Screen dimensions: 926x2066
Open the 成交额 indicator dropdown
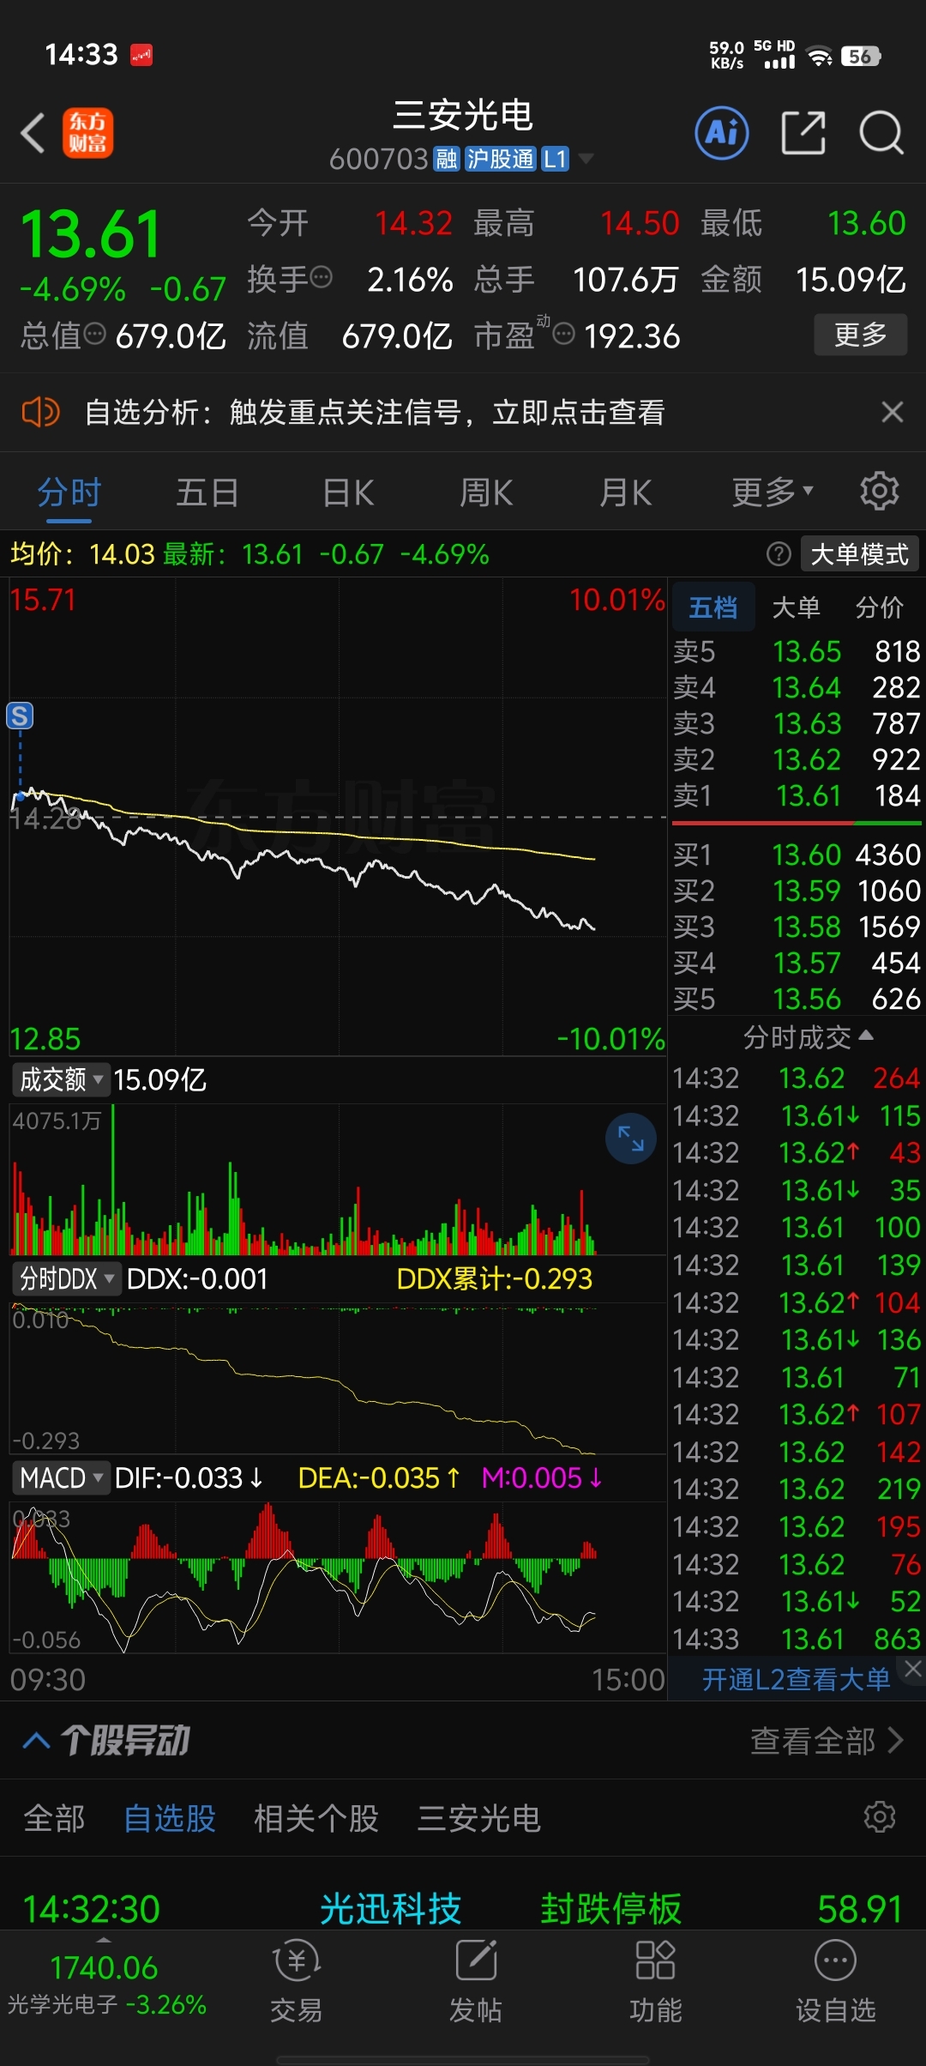coord(62,1080)
